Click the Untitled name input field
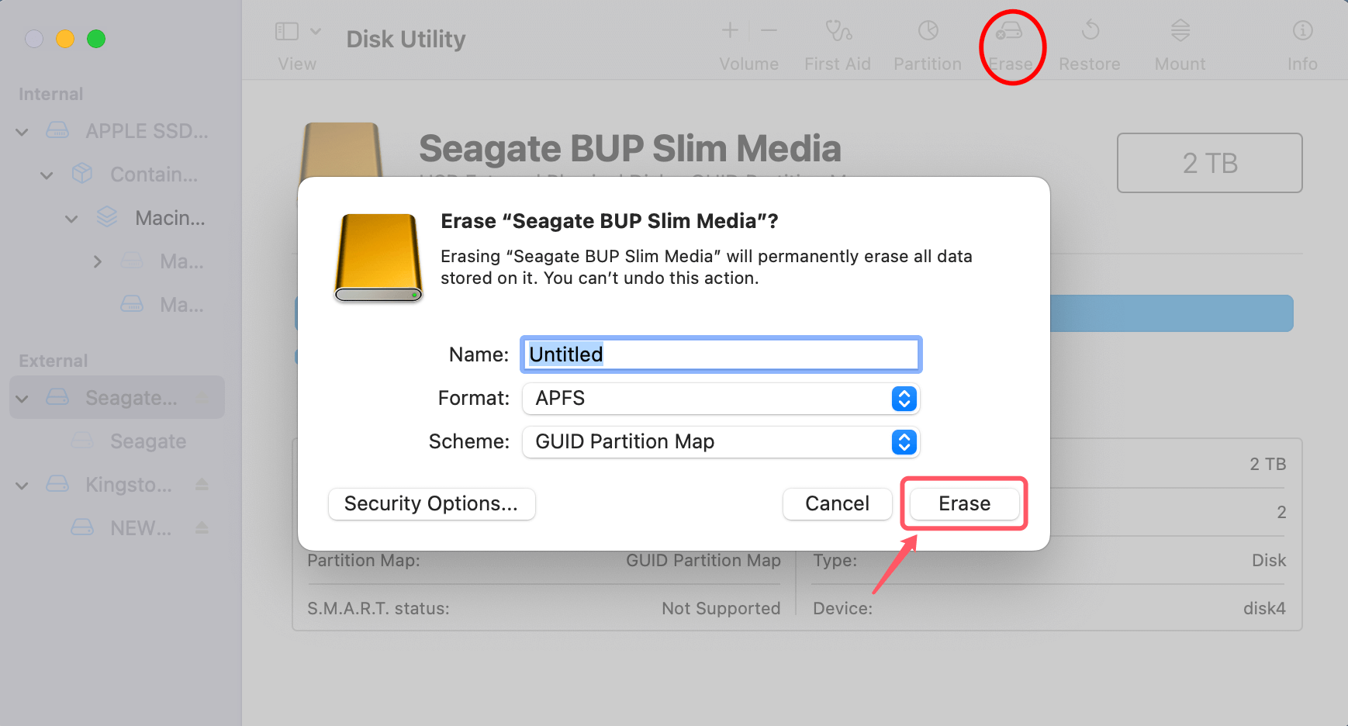This screenshot has height=726, width=1348. (720, 354)
